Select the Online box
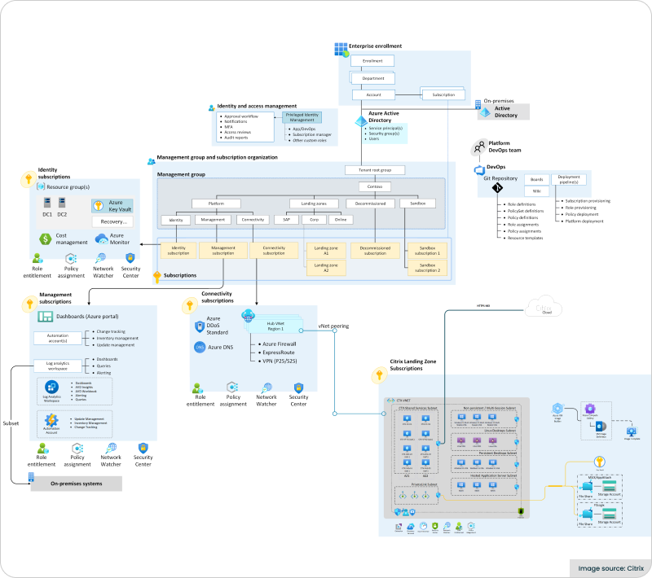Image resolution: width=652 pixels, height=578 pixels. coord(341,220)
